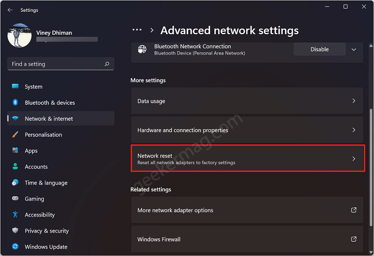Open Network reset
374x256 pixels.
point(247,159)
